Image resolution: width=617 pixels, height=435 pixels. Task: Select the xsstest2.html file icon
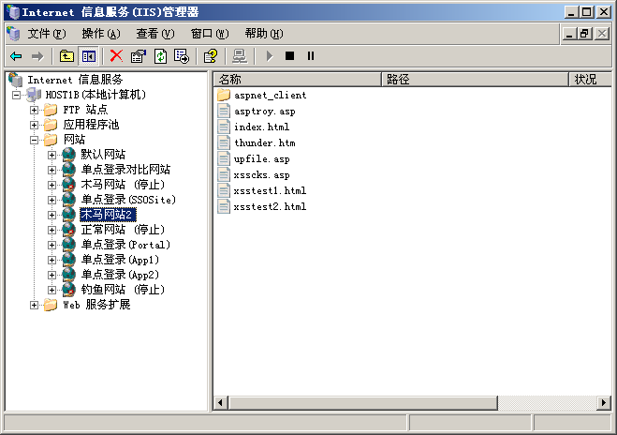click(224, 206)
